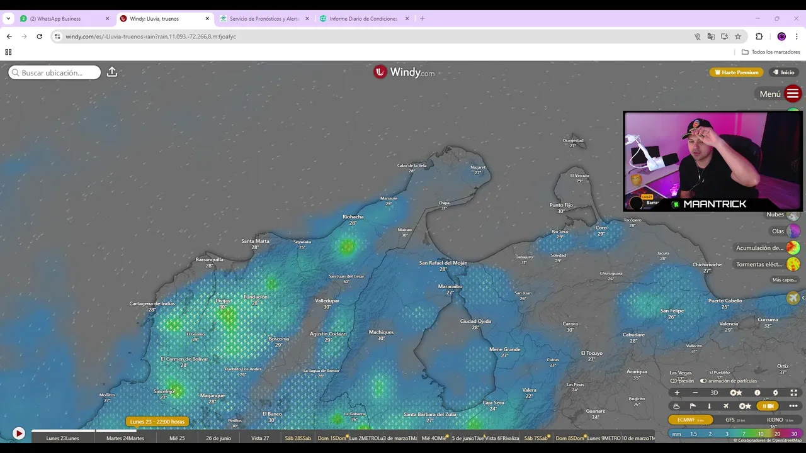Enter fullscreen map mode
806x453 pixels.
pyautogui.click(x=794, y=393)
